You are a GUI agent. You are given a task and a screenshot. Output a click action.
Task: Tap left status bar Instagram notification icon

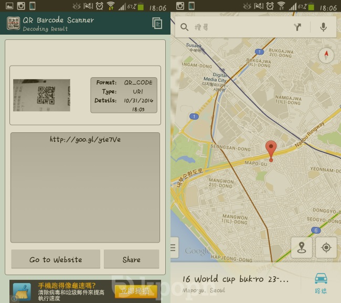(21, 6)
